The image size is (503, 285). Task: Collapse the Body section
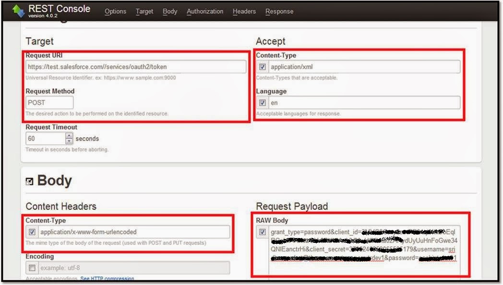pos(31,181)
